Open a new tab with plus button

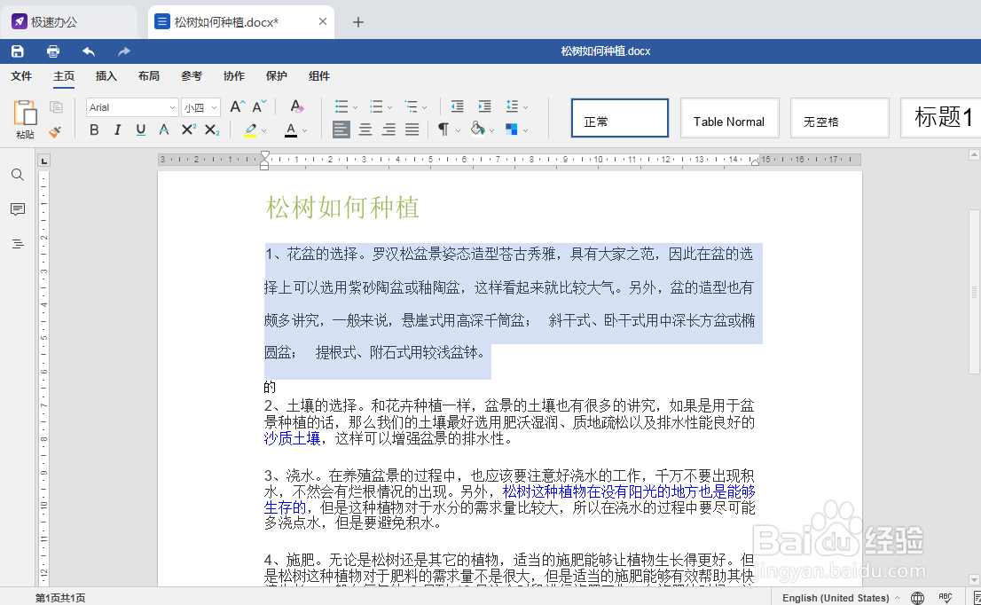pos(357,22)
